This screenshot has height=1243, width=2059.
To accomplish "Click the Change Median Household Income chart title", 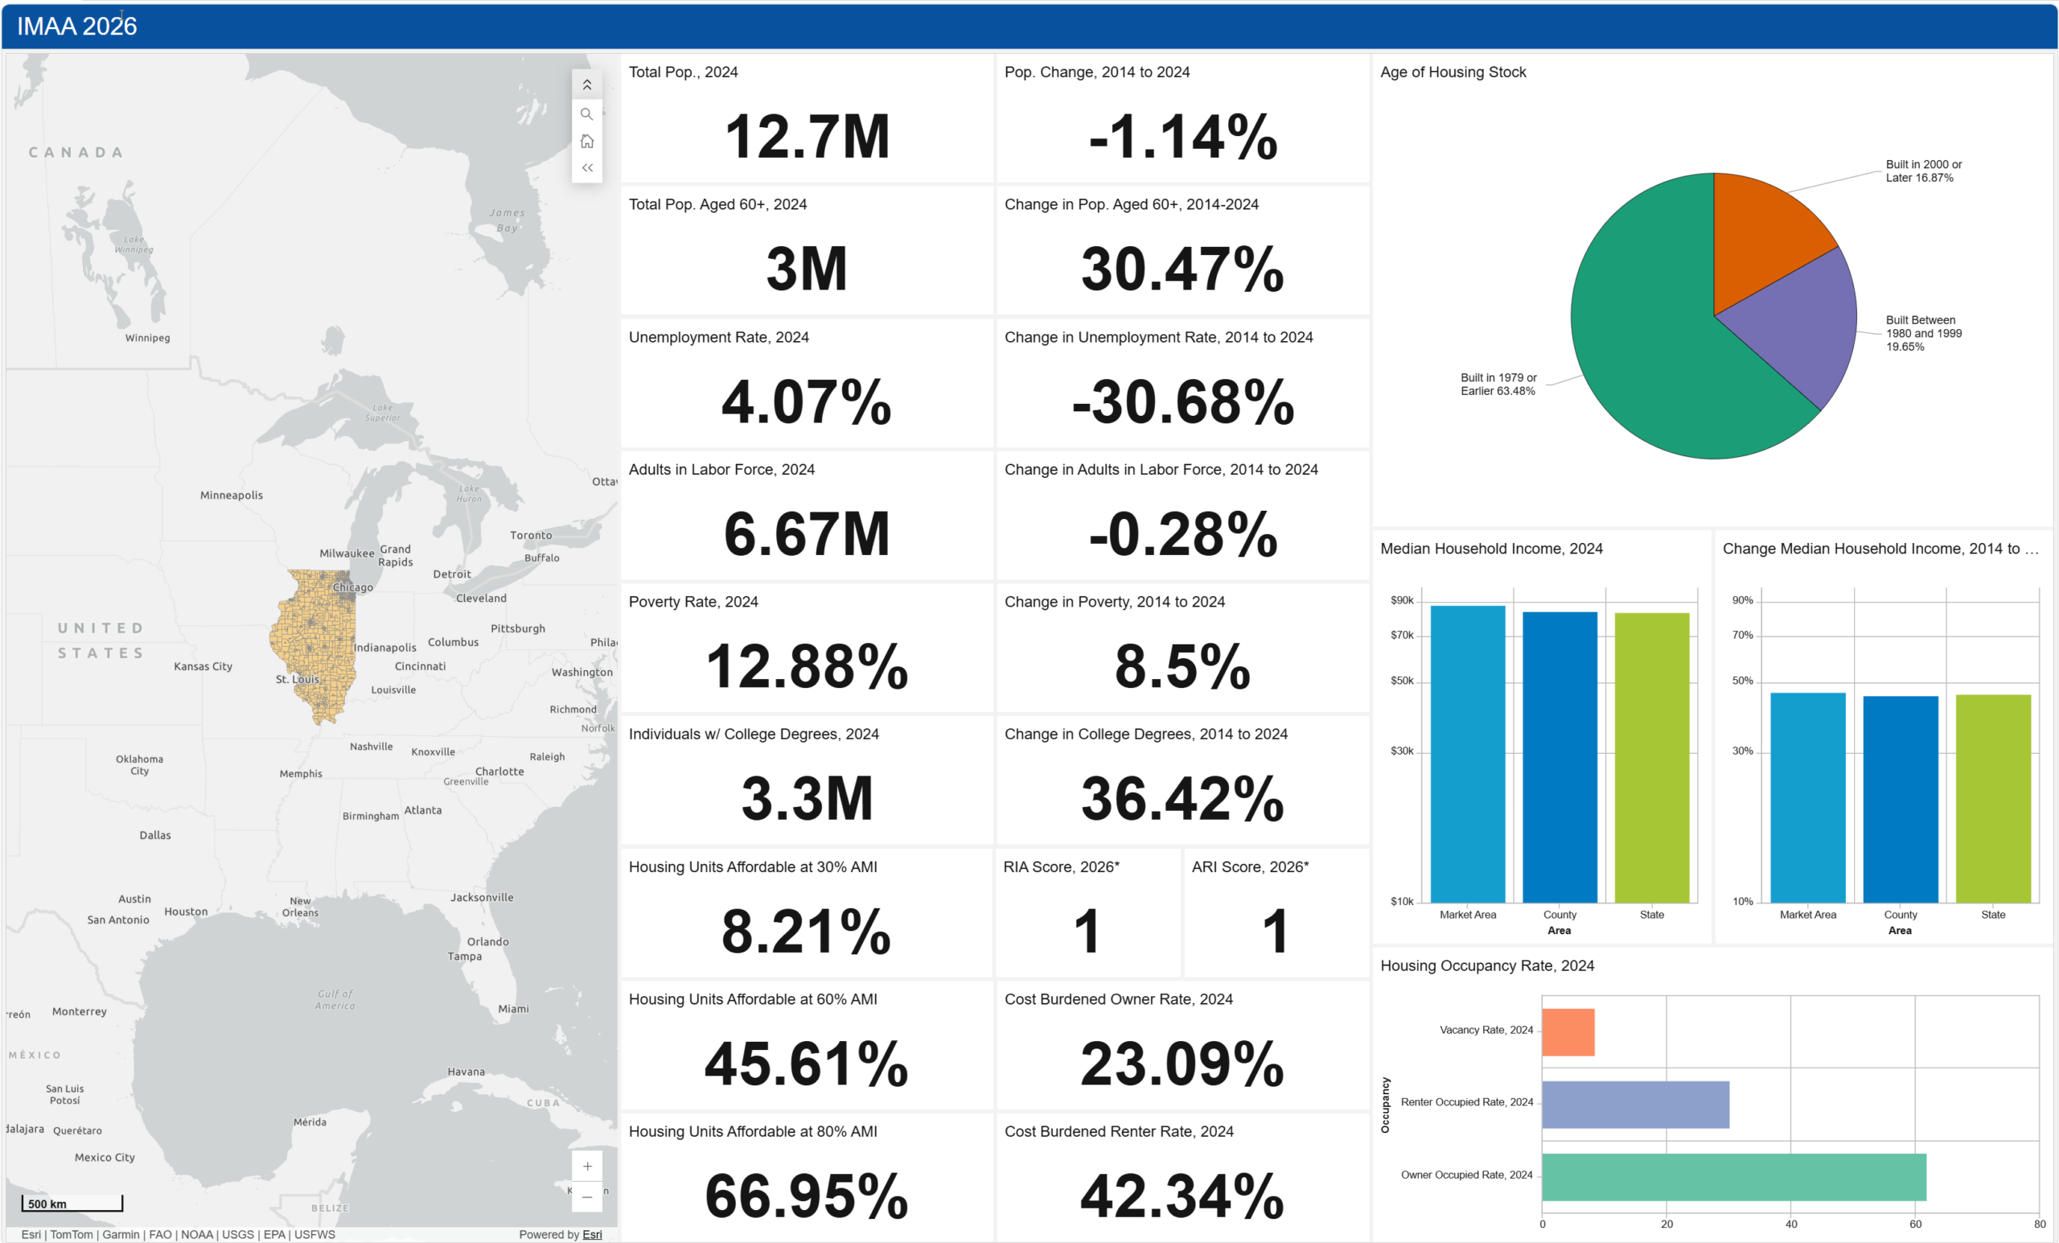I will point(1881,549).
